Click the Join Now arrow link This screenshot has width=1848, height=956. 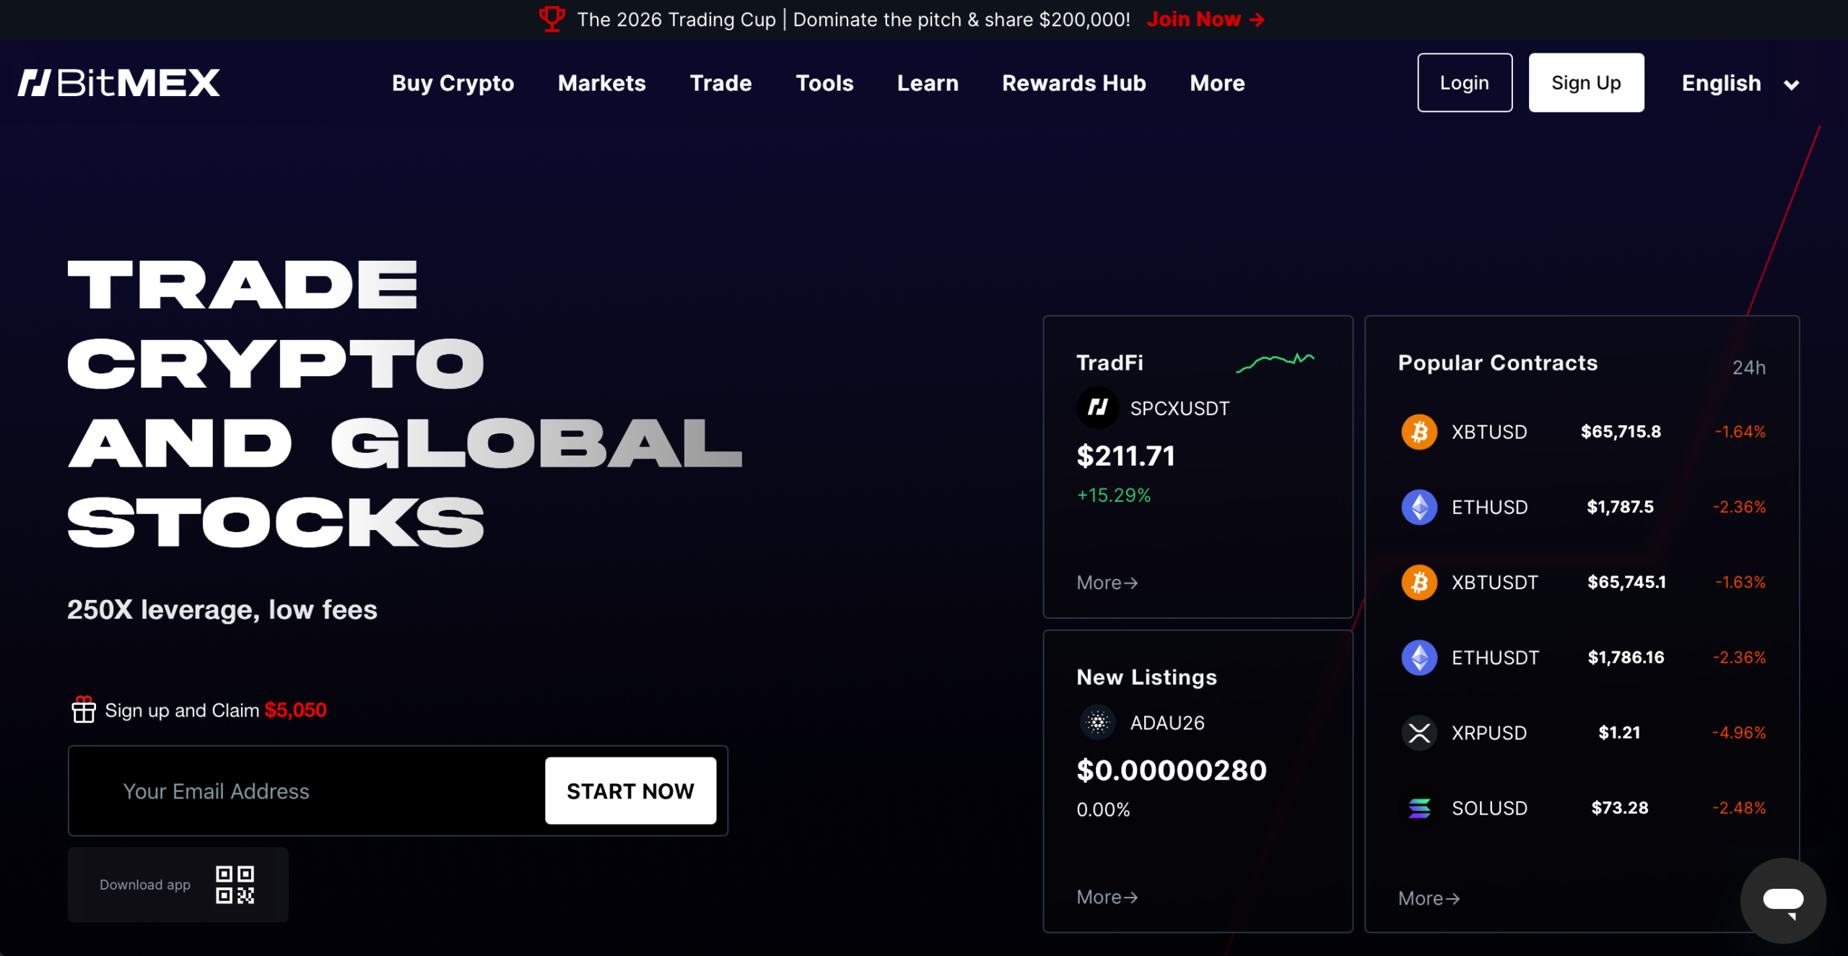click(x=1206, y=19)
